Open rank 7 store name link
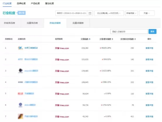Viewport: 162px width, 122px height. pos(31,116)
